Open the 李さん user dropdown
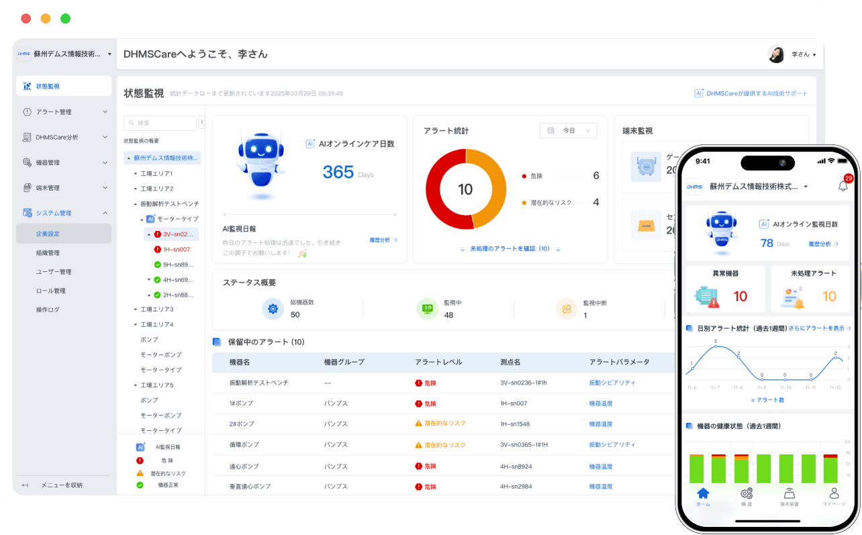 (804, 54)
